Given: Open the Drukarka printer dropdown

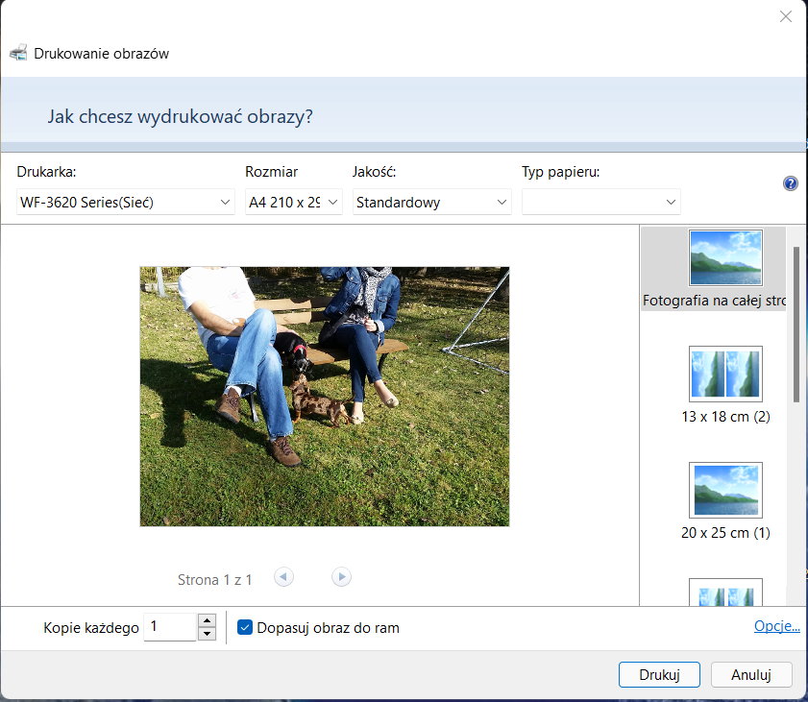Looking at the screenshot, I should click(x=126, y=203).
